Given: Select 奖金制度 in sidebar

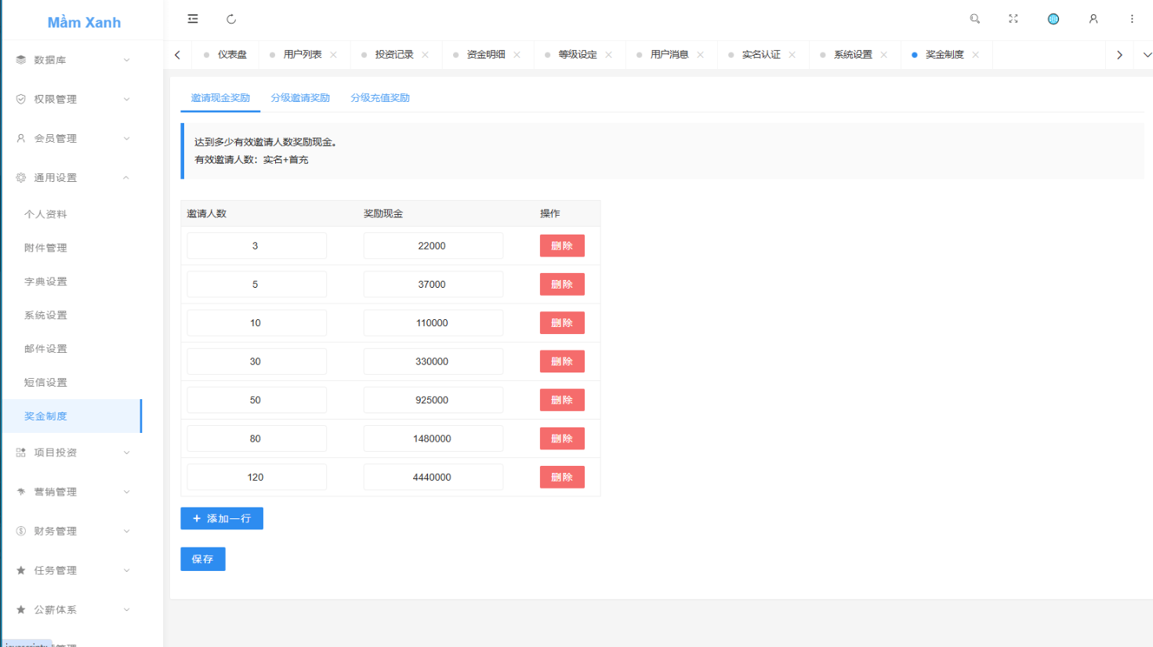Looking at the screenshot, I should coord(72,416).
